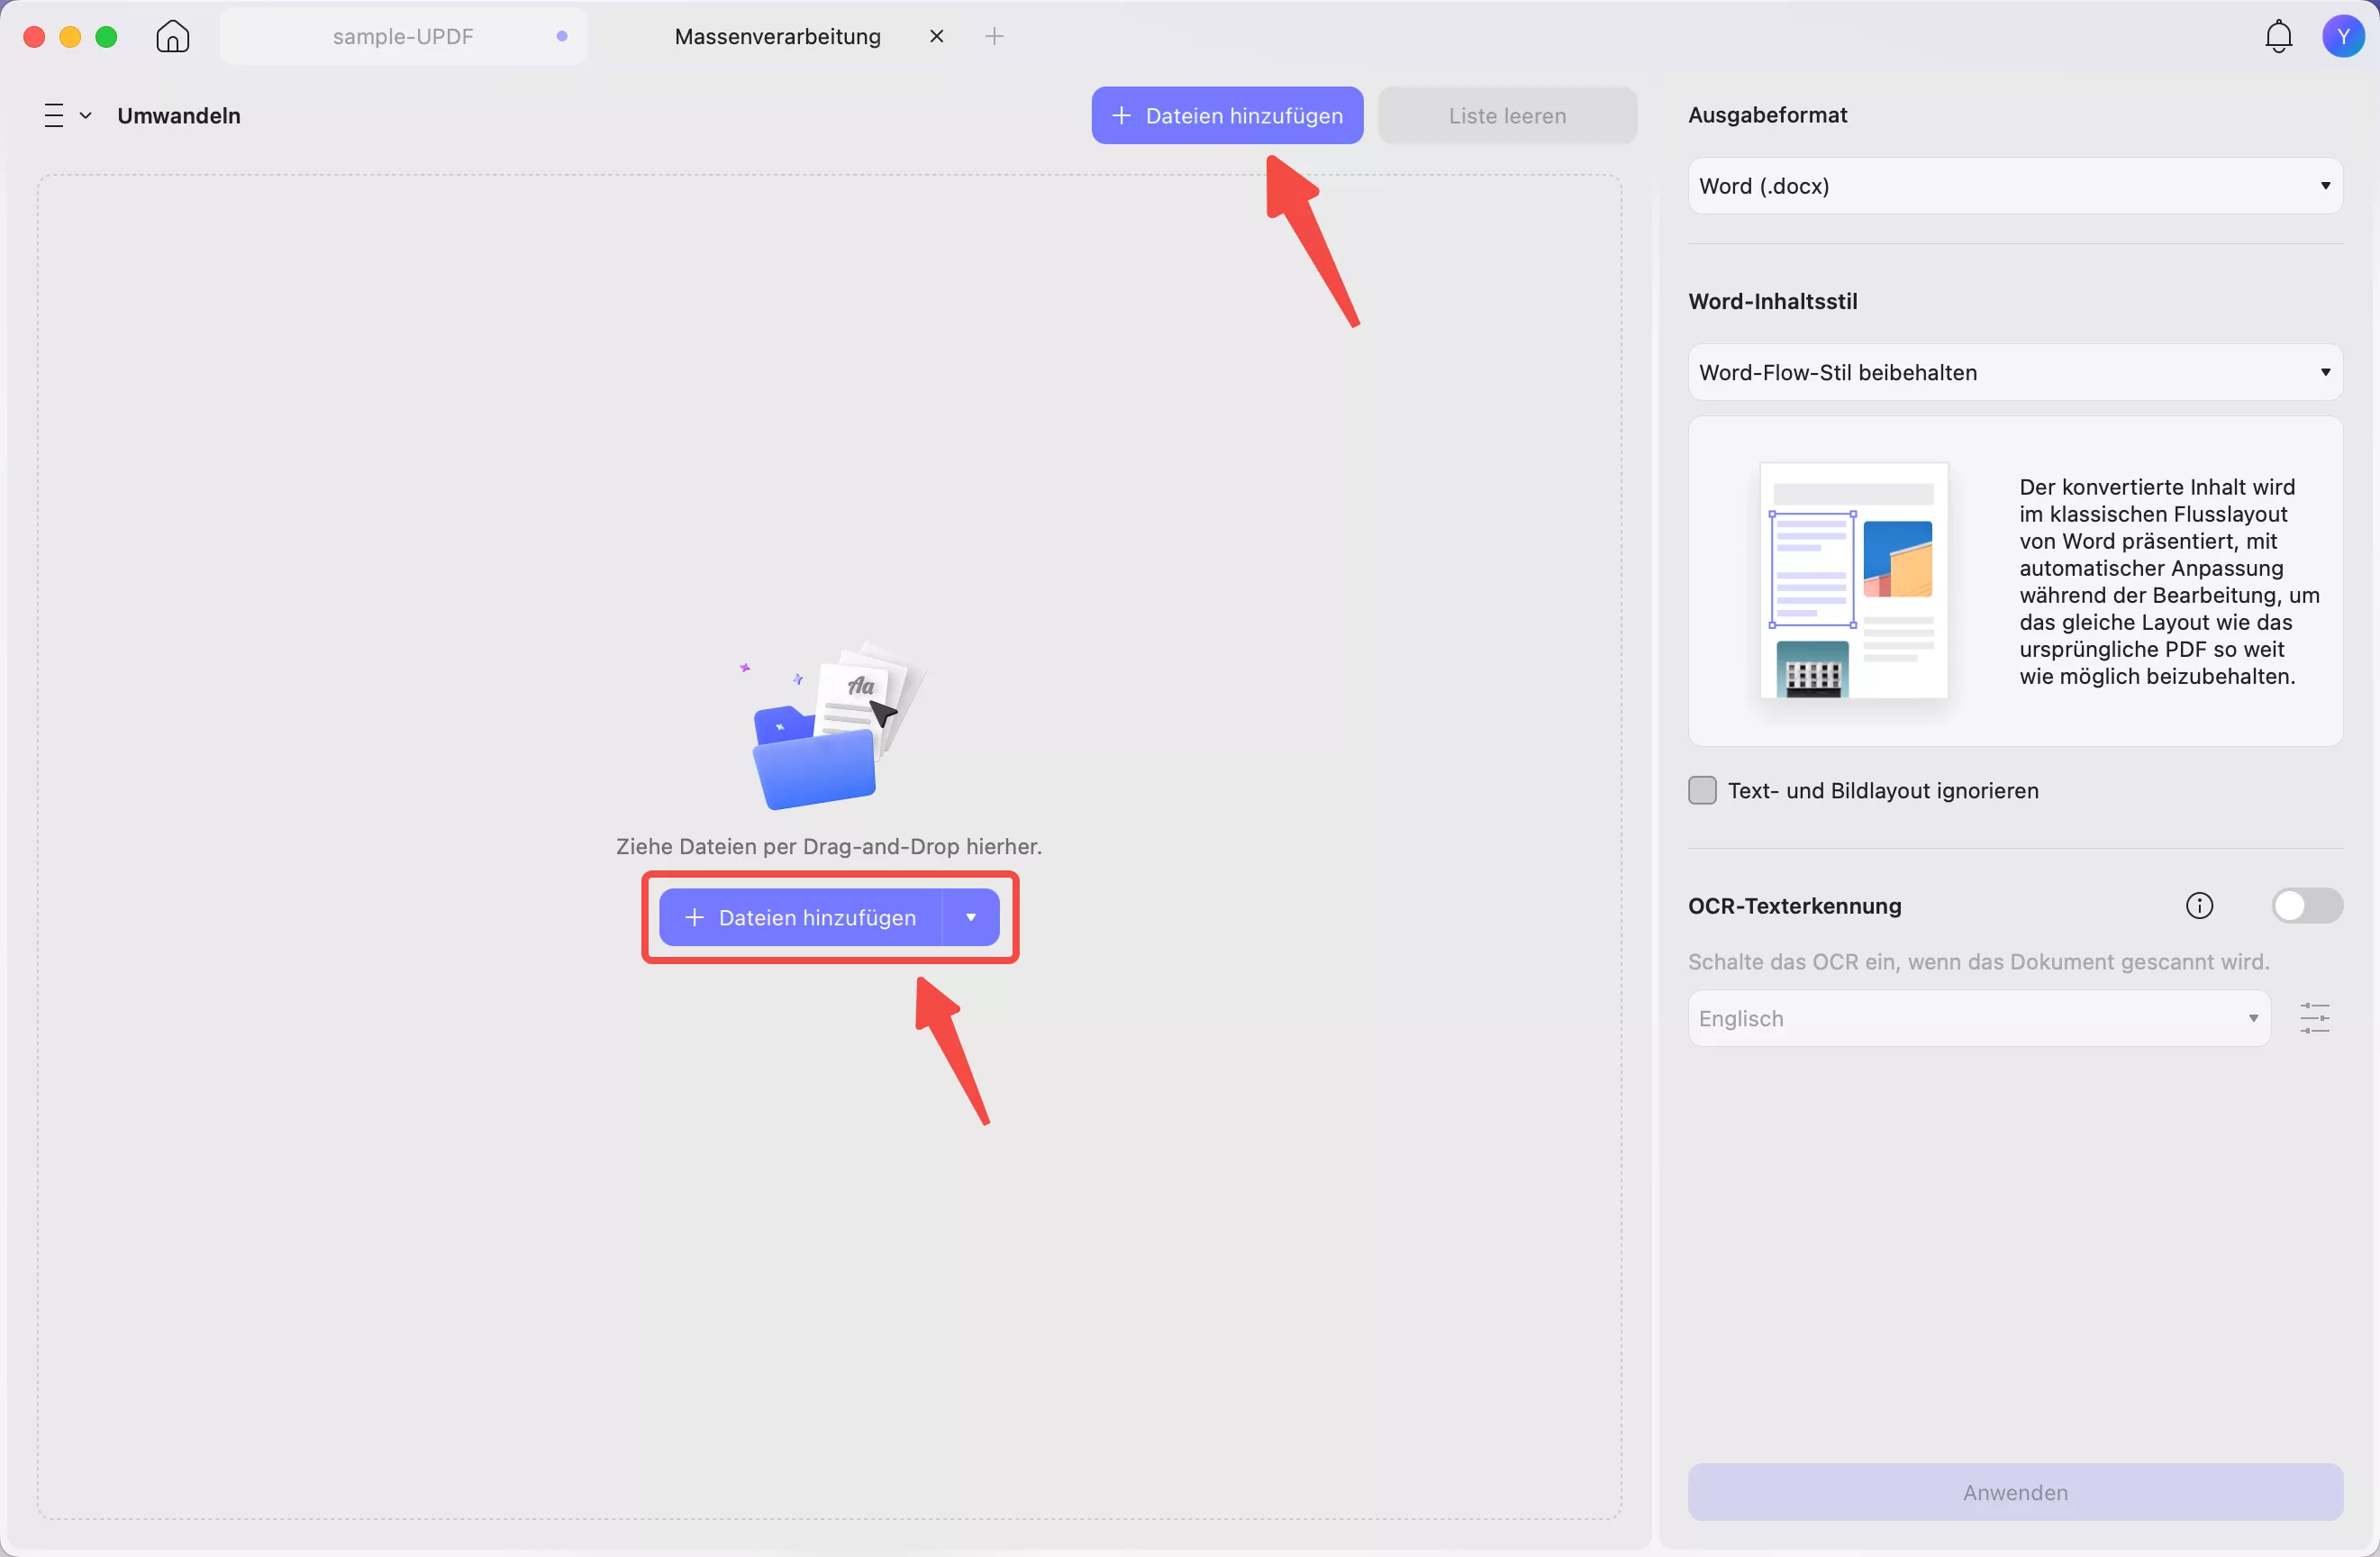Close the Massenverarbeitung tab
Viewport: 2380px width, 1557px height.
(x=937, y=37)
